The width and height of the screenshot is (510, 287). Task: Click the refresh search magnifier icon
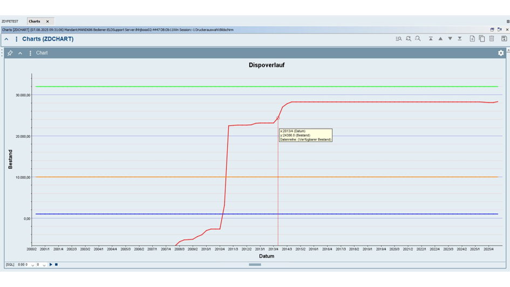pyautogui.click(x=409, y=39)
